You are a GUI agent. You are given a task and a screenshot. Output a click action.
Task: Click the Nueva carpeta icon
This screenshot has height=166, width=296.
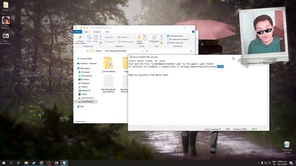click(139, 37)
